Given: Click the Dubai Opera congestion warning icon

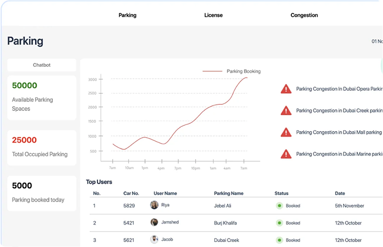Looking at the screenshot, I should click(286, 89).
